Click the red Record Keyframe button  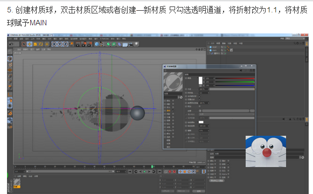170,171
